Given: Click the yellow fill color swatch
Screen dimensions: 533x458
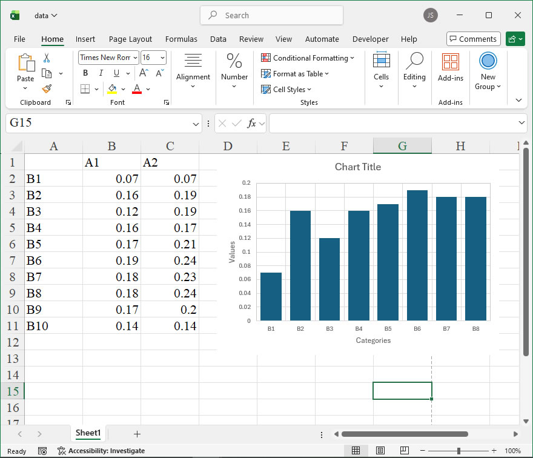Looking at the screenshot, I should 112,89.
